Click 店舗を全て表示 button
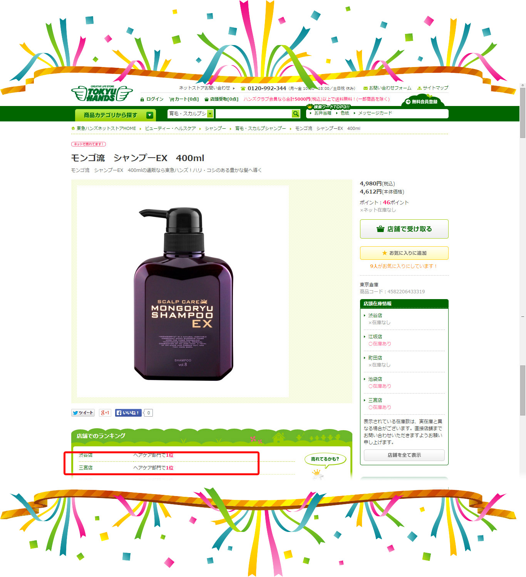 pyautogui.click(x=404, y=455)
